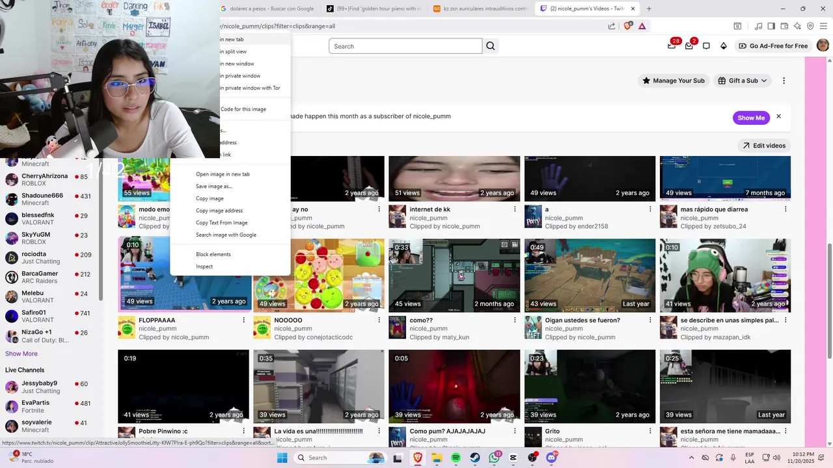Open Shadoune666 channel in sidebar
Screen dimensions: 833x468
(49, 199)
